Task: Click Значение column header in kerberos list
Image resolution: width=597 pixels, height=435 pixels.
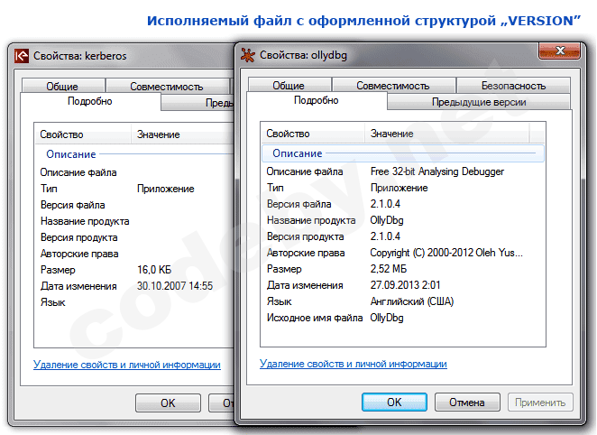Action: pos(183,134)
